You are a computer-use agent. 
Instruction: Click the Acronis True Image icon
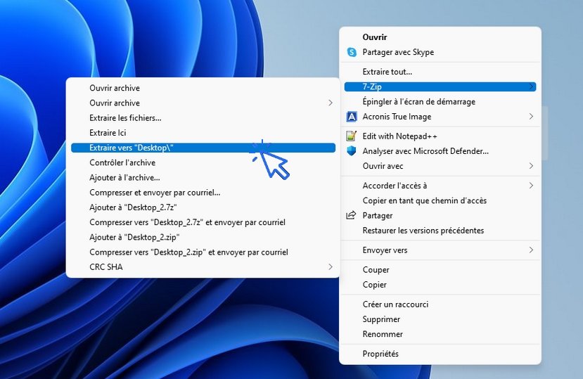[x=352, y=117]
